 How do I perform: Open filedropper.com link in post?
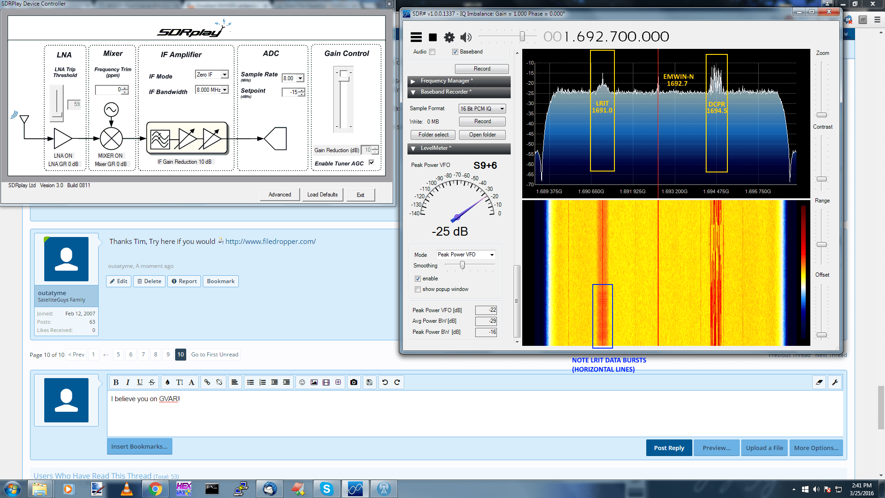click(271, 241)
